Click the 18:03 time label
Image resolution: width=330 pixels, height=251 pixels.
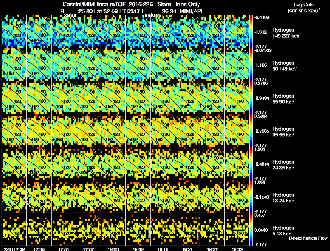coord(113,249)
